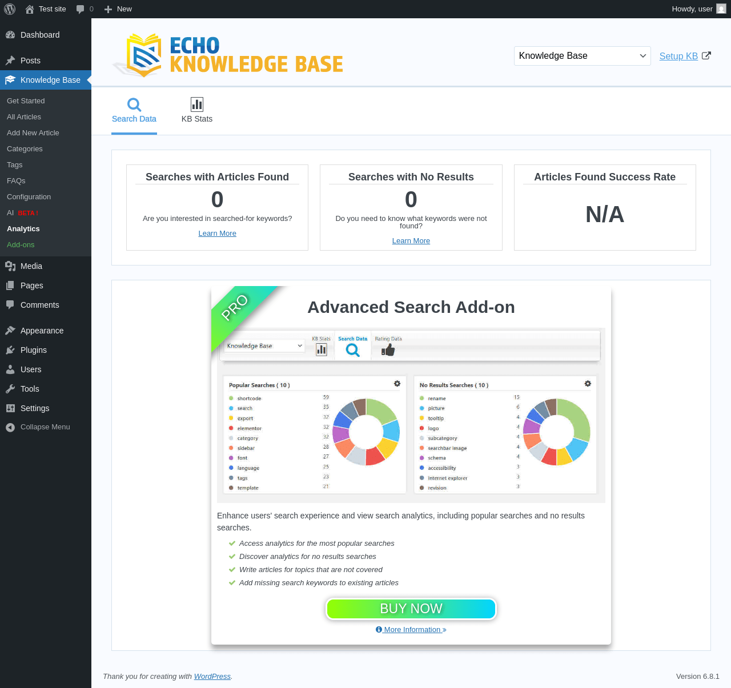
Task: Switch to the Search Data tab
Action: tap(134, 111)
